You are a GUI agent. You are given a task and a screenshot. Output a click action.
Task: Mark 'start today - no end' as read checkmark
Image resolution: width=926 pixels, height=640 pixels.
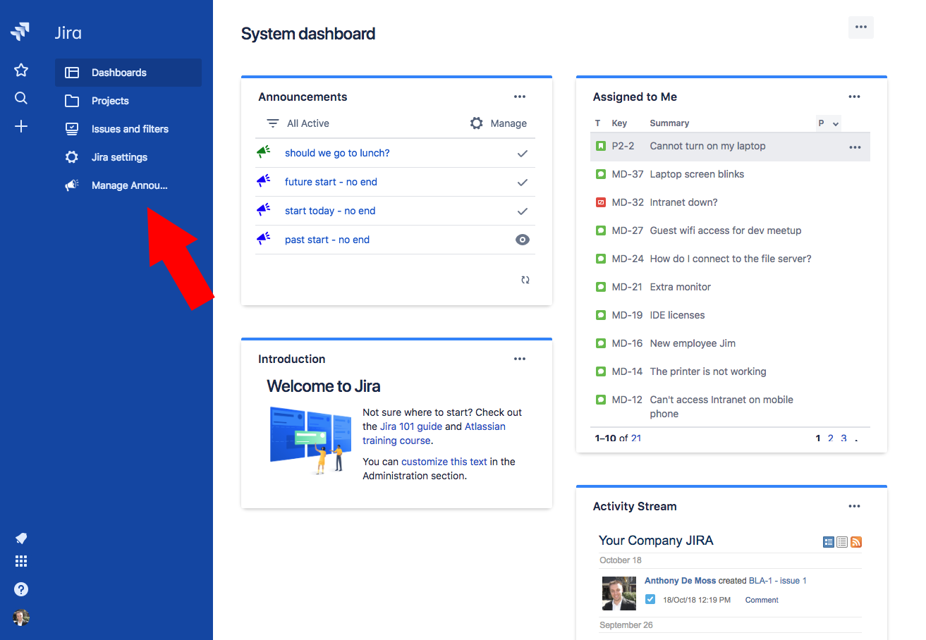(523, 211)
